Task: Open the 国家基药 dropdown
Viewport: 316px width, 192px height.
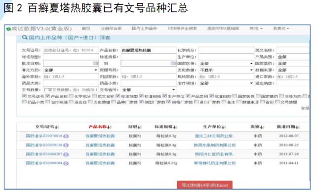Action: click(293, 64)
